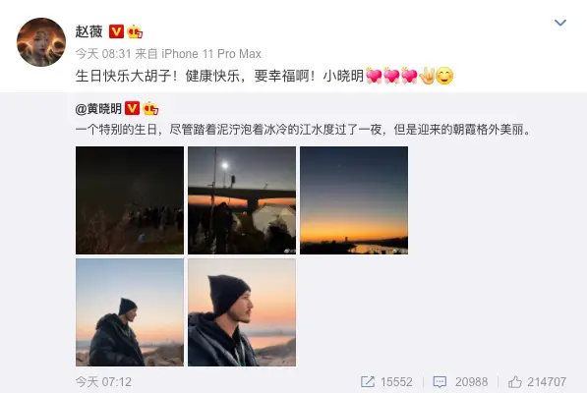587x393 pixels.
Task: Open the close-up beanie profile photo thumbnail
Action: pyautogui.click(x=242, y=312)
